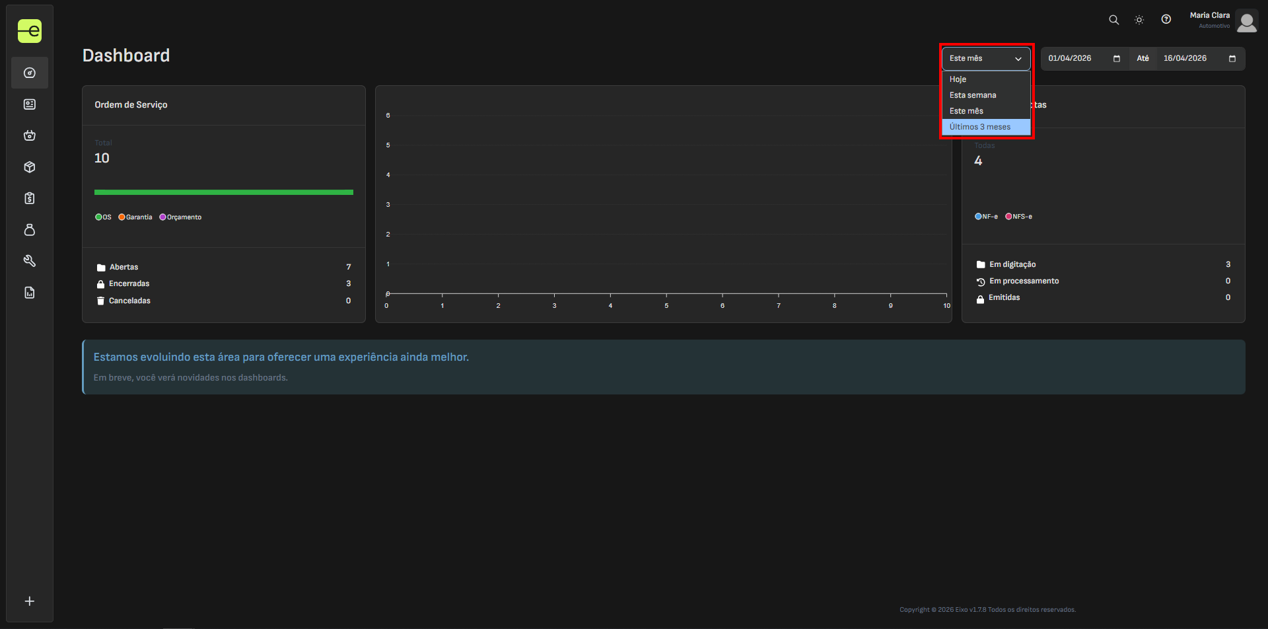Click Maria Clara user name
1268x629 pixels.
1210,15
